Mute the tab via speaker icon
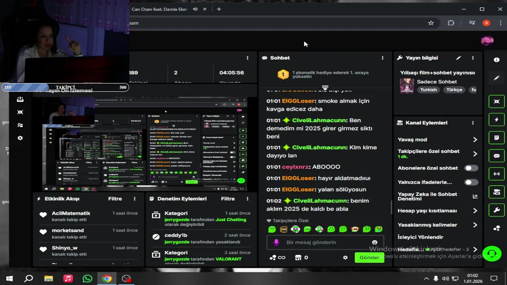Viewport: 507px width, 285px height. coord(195,9)
